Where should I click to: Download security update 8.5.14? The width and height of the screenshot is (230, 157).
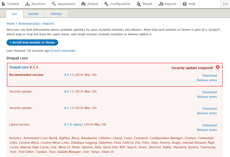[209, 108]
